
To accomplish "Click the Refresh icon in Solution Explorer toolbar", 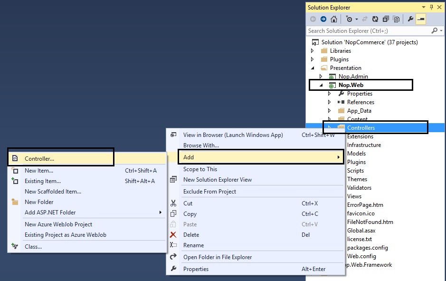I will [x=375, y=19].
